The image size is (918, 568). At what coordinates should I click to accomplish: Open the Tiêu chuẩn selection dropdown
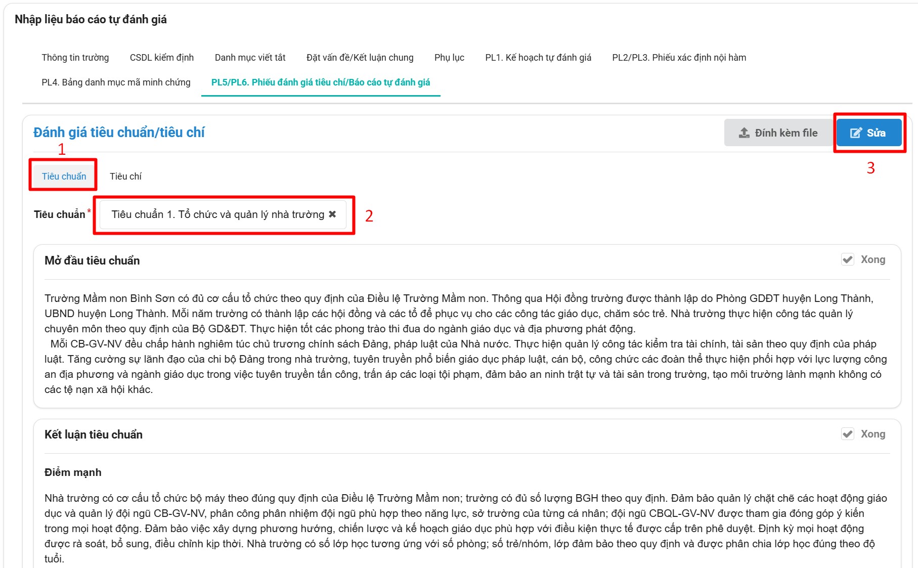pyautogui.click(x=217, y=215)
